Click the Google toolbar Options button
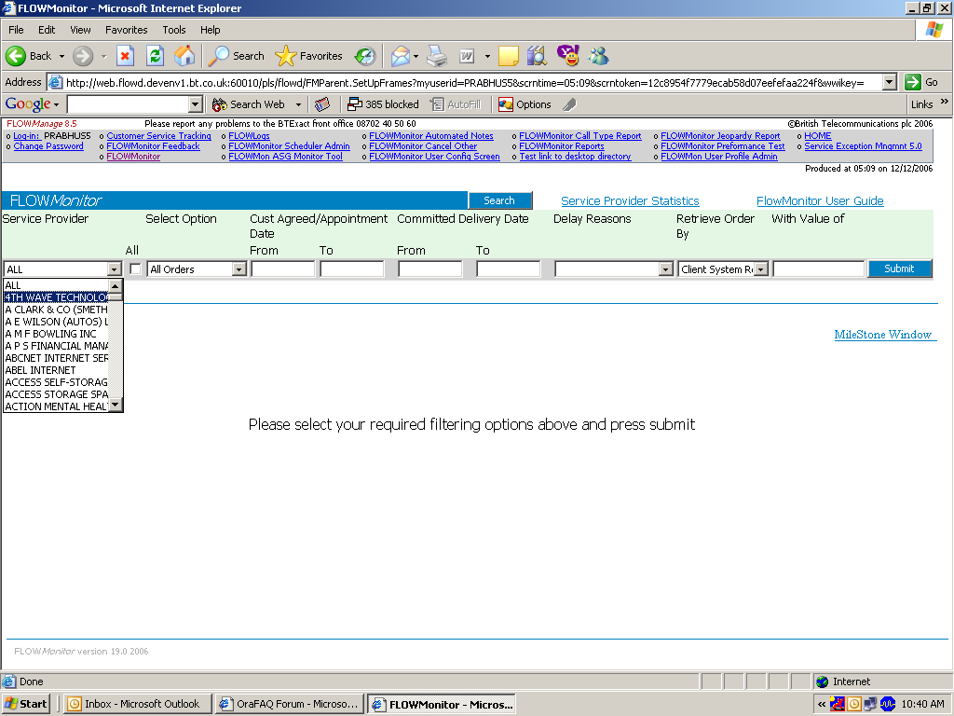 (525, 104)
